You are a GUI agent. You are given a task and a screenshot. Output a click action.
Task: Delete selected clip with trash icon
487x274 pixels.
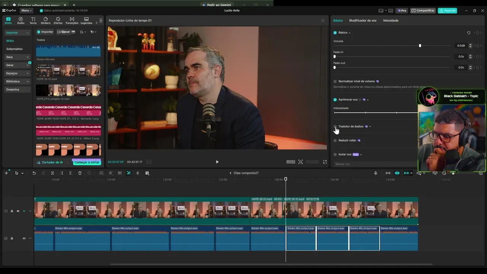point(80,173)
